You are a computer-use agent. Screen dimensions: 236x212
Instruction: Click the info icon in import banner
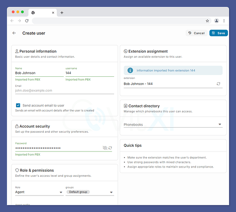[130, 70]
